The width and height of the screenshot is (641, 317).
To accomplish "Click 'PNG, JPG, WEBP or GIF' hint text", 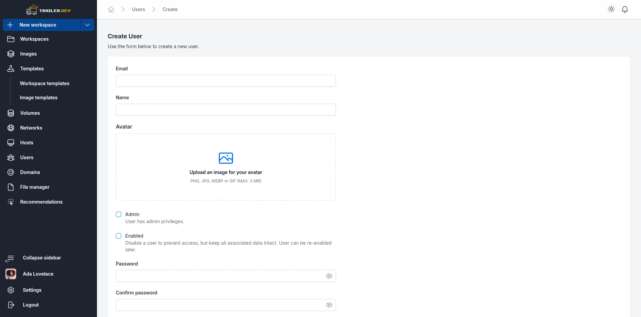I will pyautogui.click(x=226, y=181).
